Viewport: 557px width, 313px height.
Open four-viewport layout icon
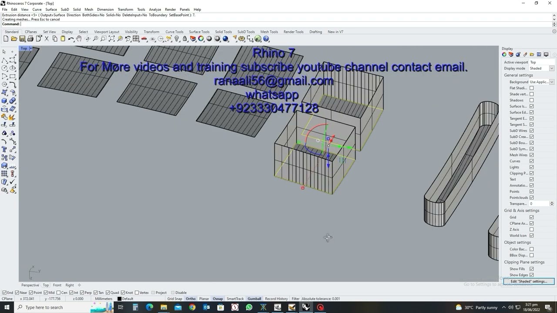136,39
